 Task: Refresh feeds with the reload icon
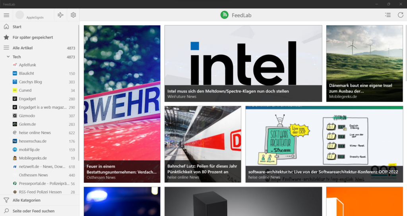(401, 15)
